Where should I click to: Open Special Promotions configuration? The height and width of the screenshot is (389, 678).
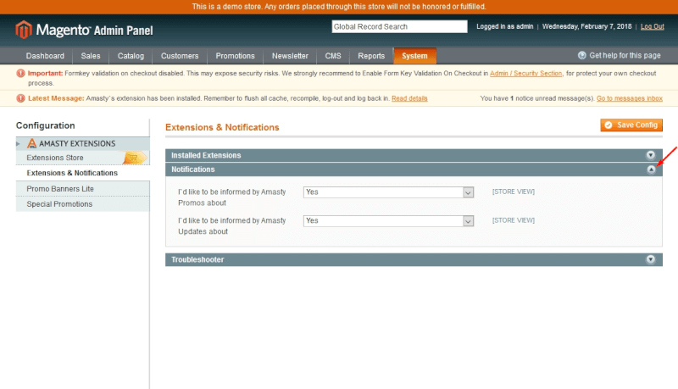[59, 204]
